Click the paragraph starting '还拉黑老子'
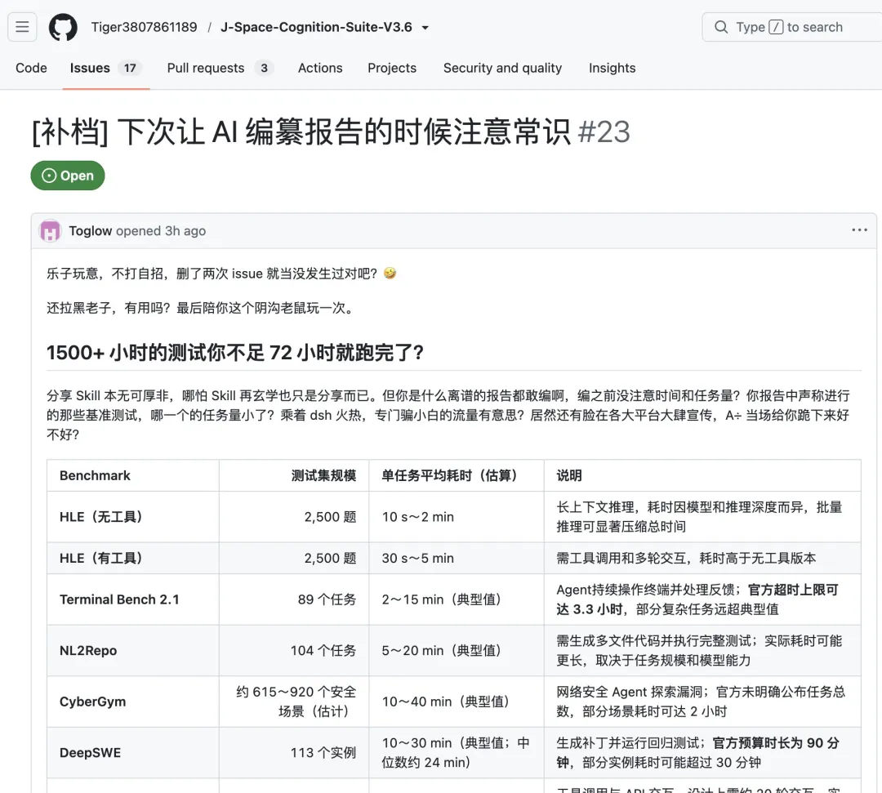The height and width of the screenshot is (793, 882). pos(203,308)
